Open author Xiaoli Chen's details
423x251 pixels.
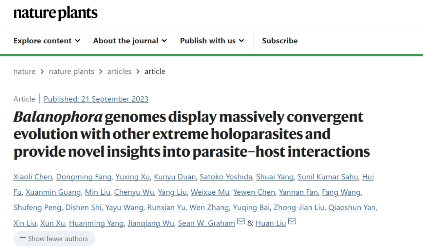(33, 177)
